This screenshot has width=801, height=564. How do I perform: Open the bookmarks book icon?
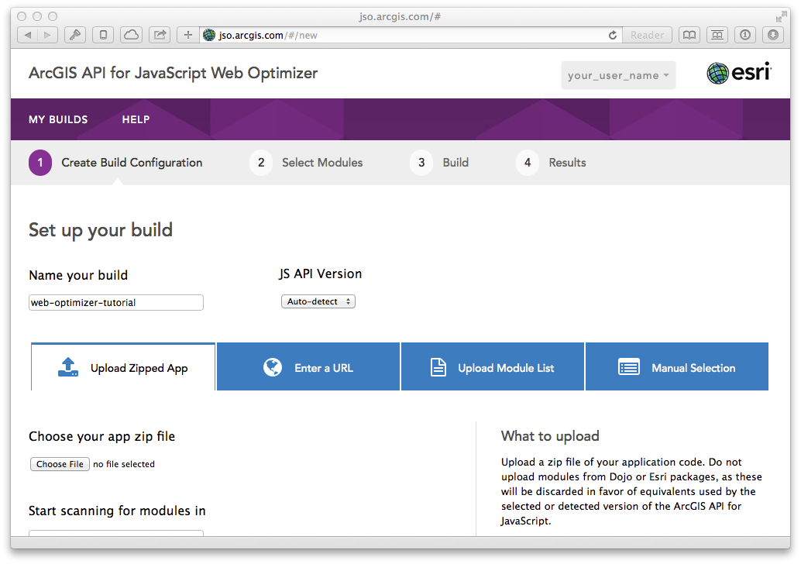[x=689, y=36]
